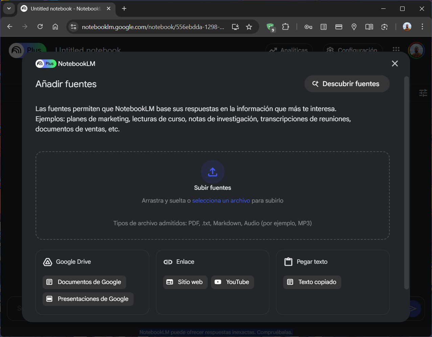Open the Chrome three-dot menu
432x337 pixels.
[422, 27]
